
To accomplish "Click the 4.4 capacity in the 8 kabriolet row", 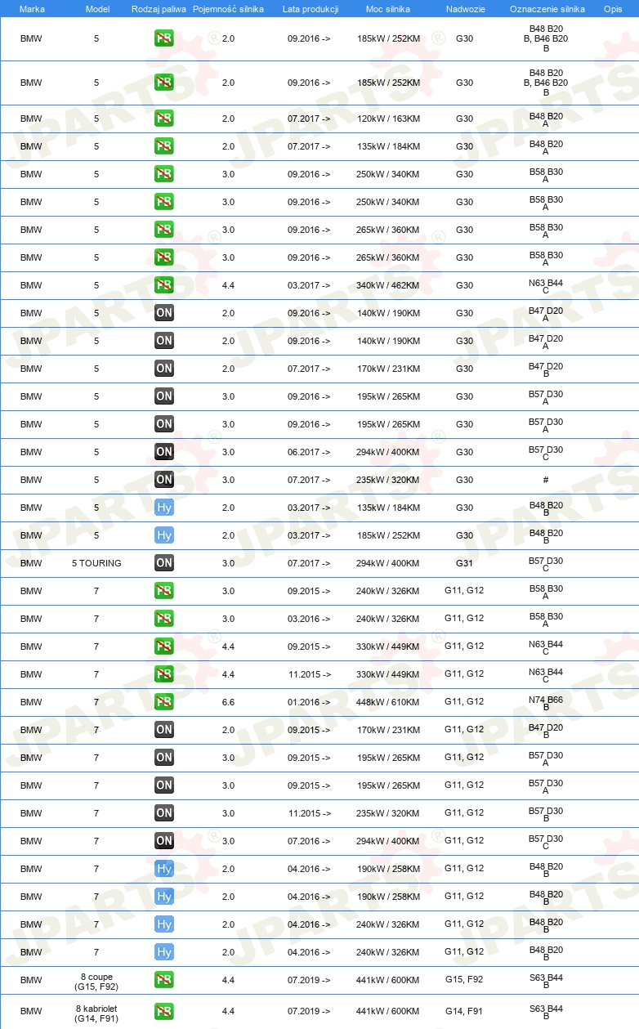I will tap(228, 1011).
